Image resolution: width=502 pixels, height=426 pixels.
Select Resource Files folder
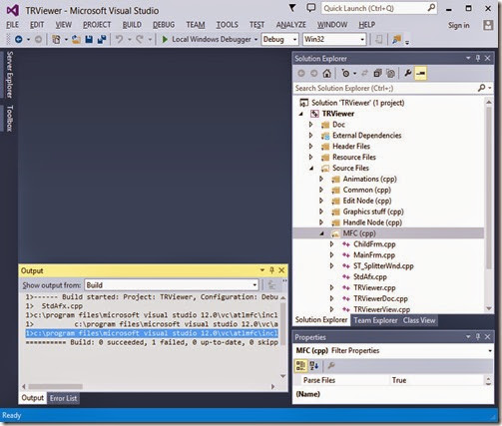pos(354,157)
